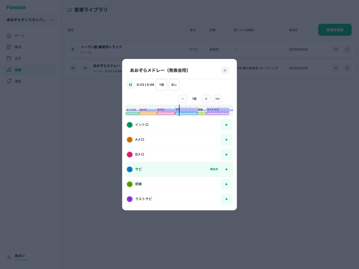Click the 音源を追加 button
The image size is (359, 269).
pos(335,30)
